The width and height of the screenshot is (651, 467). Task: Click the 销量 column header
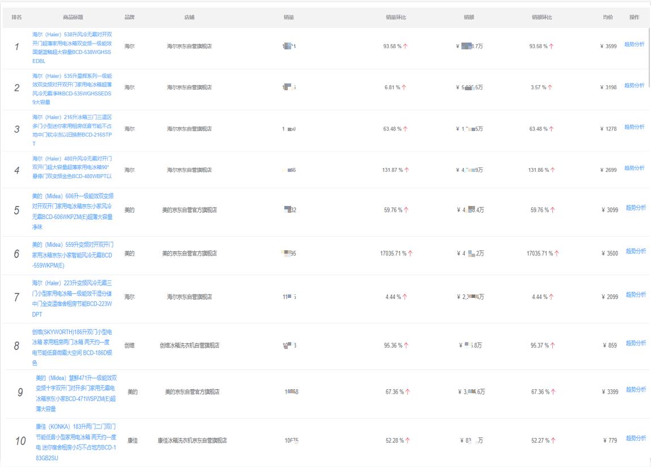tap(289, 17)
